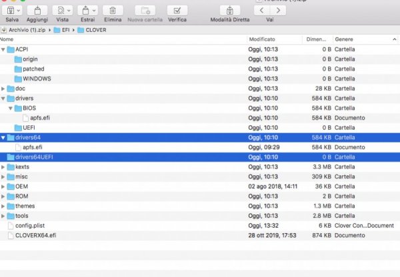Image resolution: width=400 pixels, height=277 pixels.
Task: Select the misc folder name
Action: [x=21, y=177]
